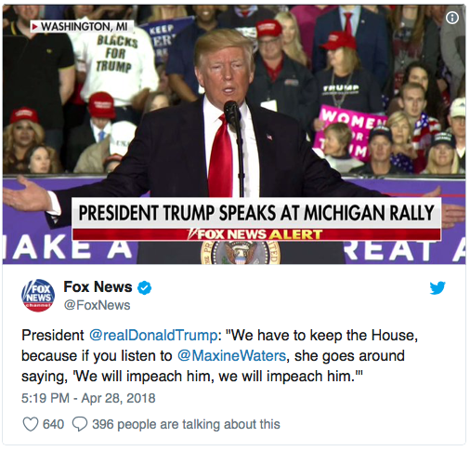Click the Fox News channel avatar

tap(38, 296)
